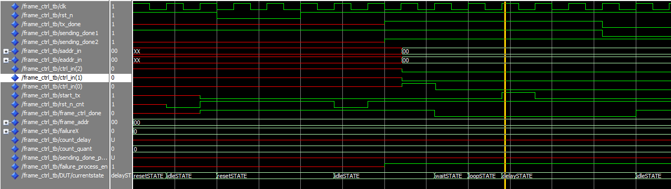
Task: Select the ctrl_in(2) signal
Action: coord(52,69)
